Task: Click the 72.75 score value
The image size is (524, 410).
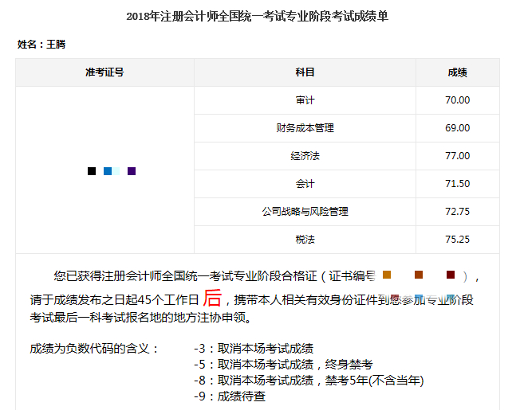Action: click(x=457, y=212)
